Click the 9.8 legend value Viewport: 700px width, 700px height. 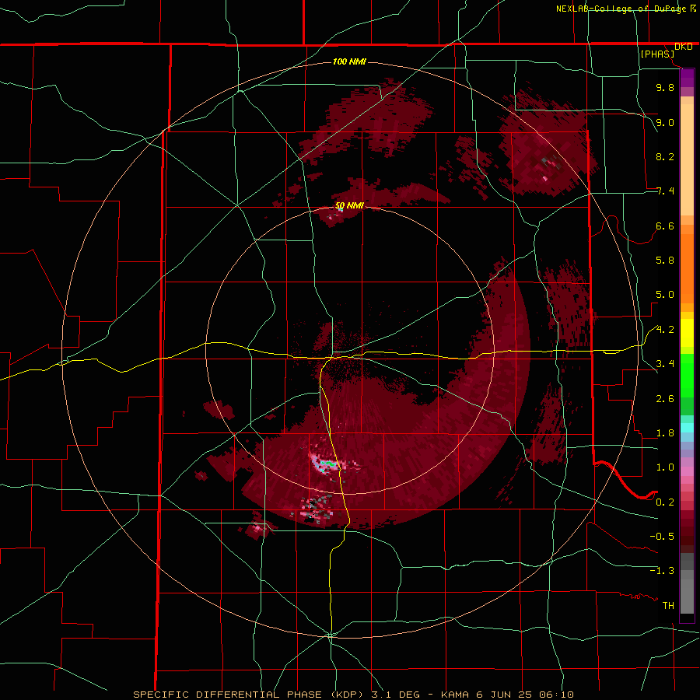coord(665,87)
